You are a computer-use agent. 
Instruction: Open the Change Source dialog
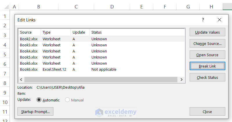(x=207, y=44)
